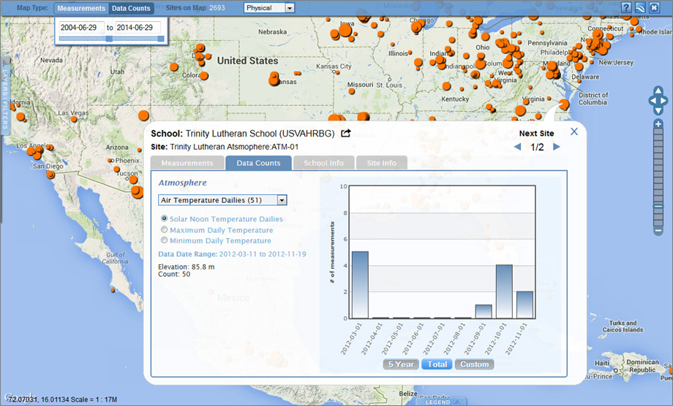Viewport: 673px width, 406px height.
Task: Click the start date field 2004-06-29
Action: coord(81,28)
